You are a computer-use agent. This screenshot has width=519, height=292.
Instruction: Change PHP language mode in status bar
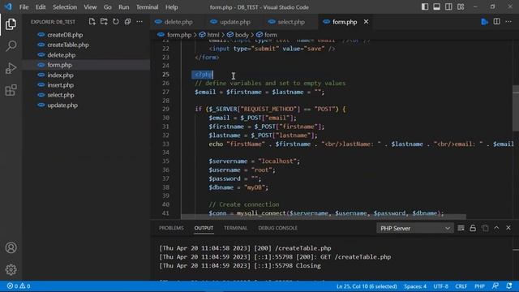pyautogui.click(x=479, y=286)
